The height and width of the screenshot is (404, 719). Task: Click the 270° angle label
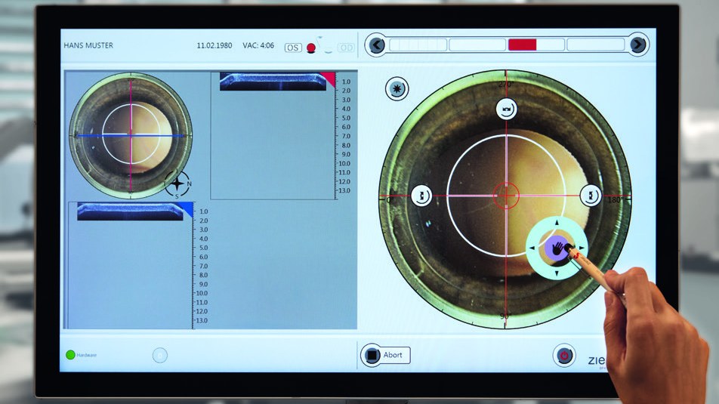(x=505, y=85)
